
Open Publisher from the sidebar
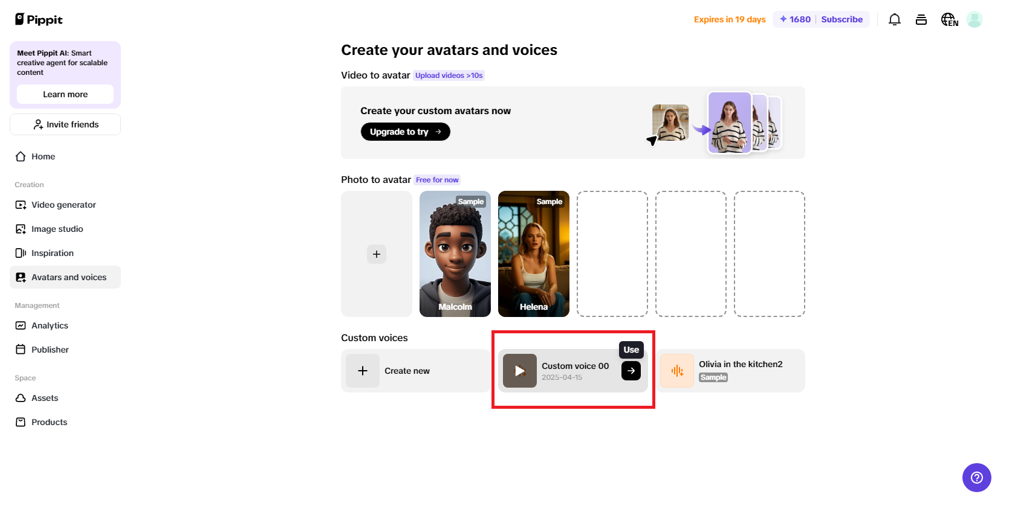pos(65,350)
